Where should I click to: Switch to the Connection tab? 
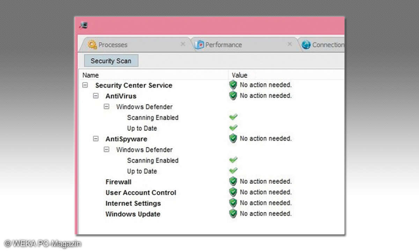click(x=321, y=45)
